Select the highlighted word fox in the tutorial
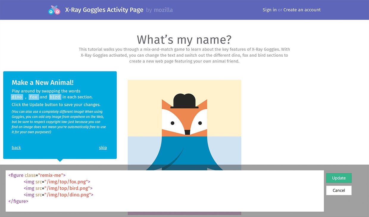 tap(34, 97)
